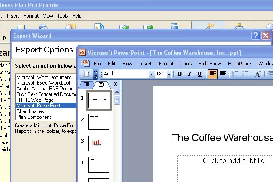The height and width of the screenshot is (182, 273).
Task: Open the font size 18 dropdown
Action: point(169,75)
